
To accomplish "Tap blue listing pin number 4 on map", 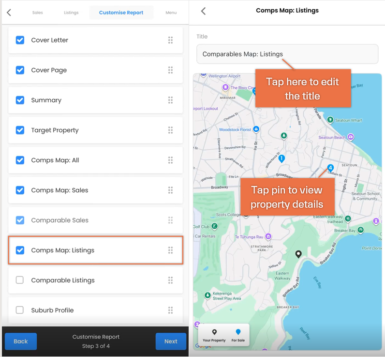I will (330, 168).
